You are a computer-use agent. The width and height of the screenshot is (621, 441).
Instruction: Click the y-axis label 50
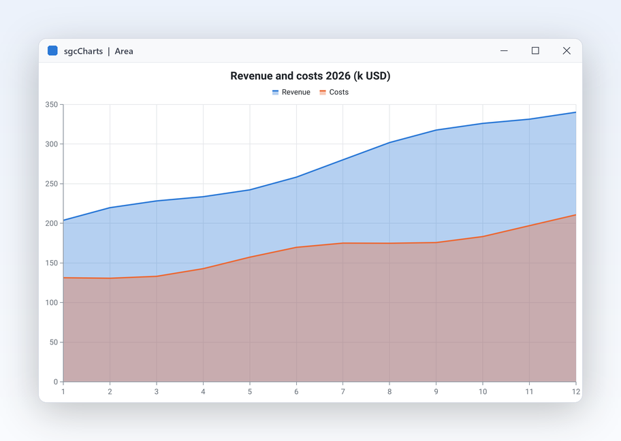pyautogui.click(x=54, y=342)
